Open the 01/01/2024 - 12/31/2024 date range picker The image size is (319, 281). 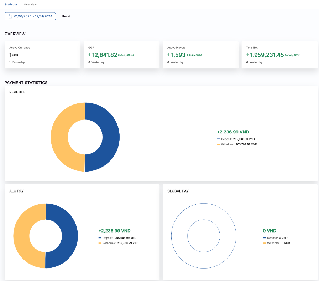click(x=30, y=16)
